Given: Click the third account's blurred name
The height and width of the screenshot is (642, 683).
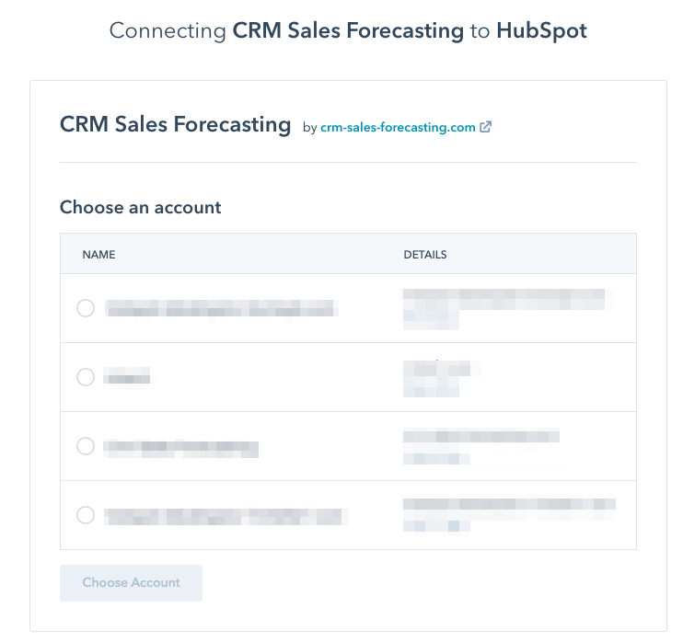Looking at the screenshot, I should [180, 448].
